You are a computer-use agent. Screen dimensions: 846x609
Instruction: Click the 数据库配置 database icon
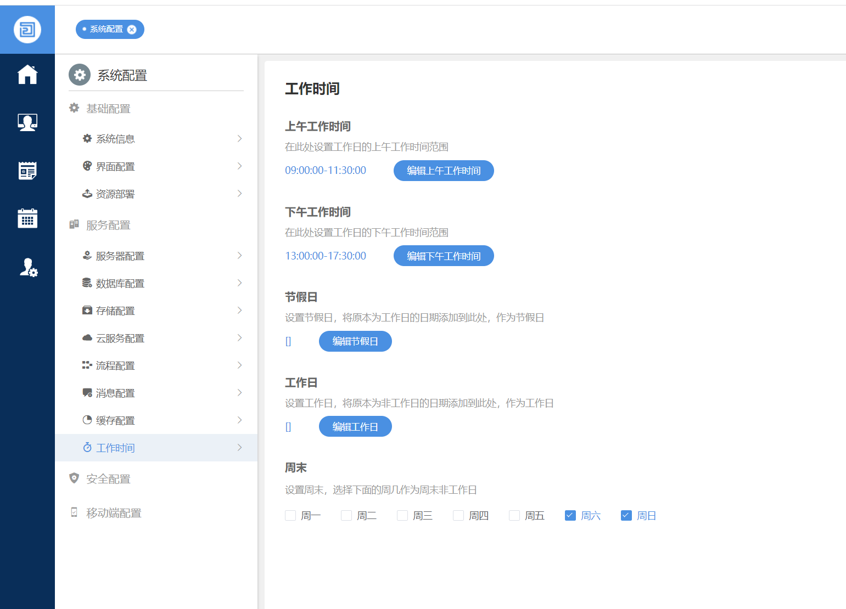[87, 283]
